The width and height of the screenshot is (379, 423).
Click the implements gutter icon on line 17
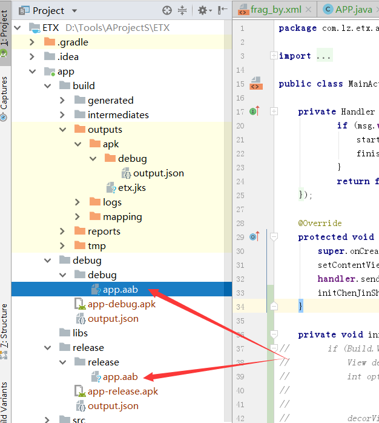click(x=254, y=111)
